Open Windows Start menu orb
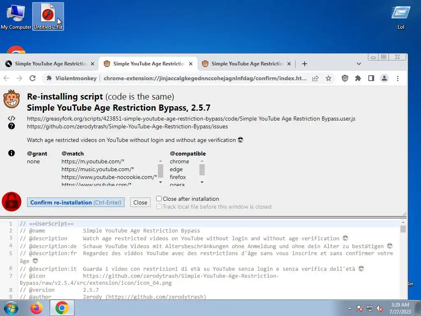The height and width of the screenshot is (316, 421). click(x=11, y=308)
